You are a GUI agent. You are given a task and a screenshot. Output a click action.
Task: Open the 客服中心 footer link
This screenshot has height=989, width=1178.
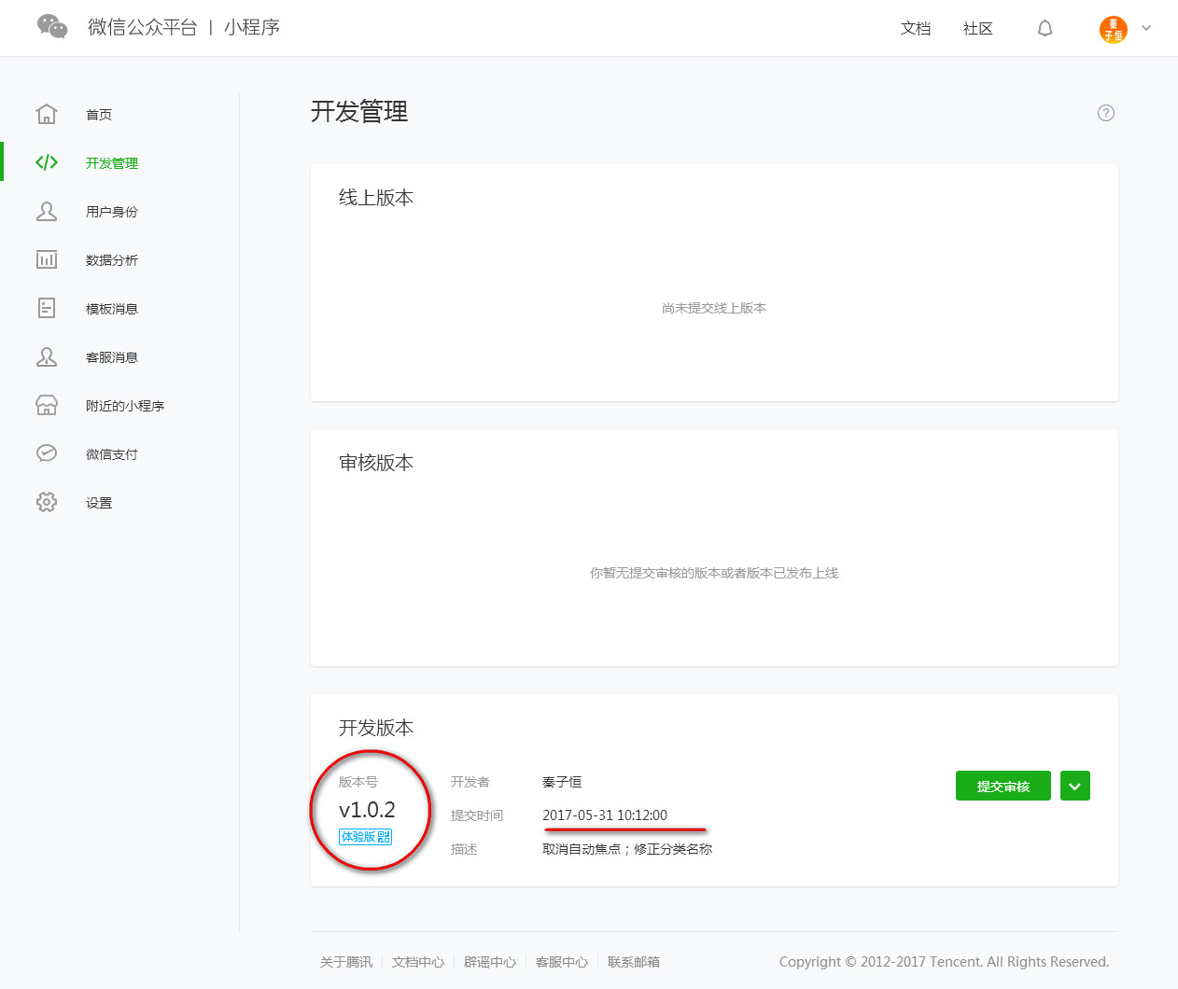click(562, 962)
